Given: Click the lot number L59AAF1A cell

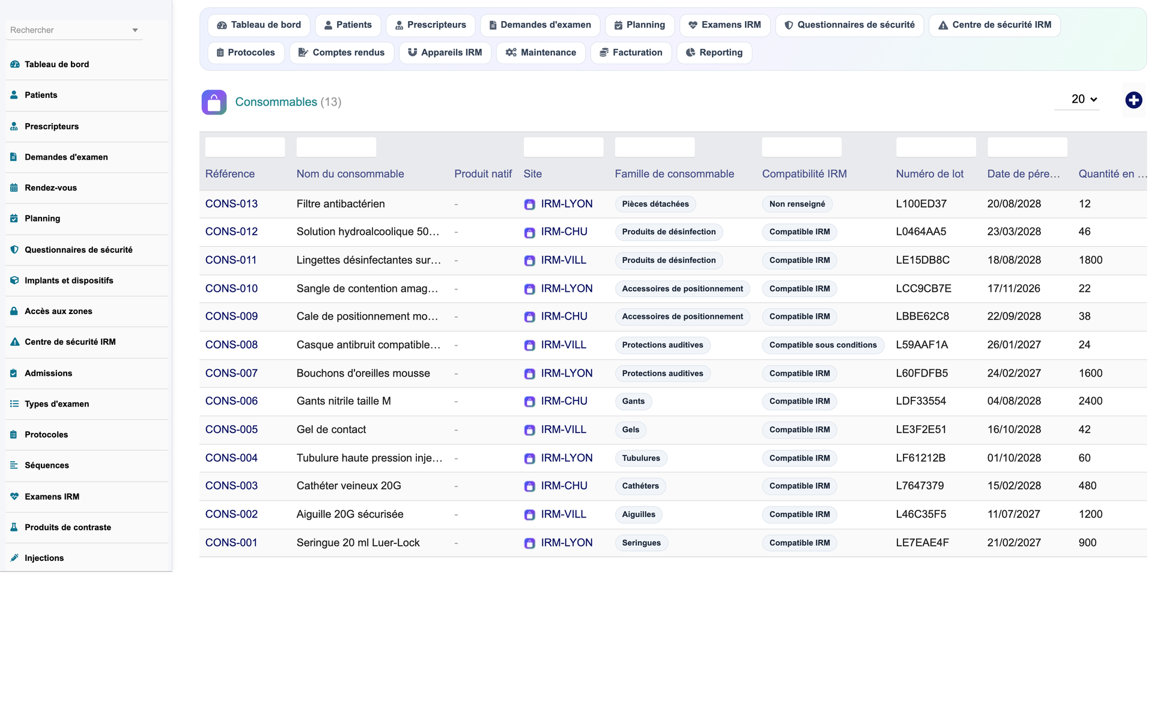Looking at the screenshot, I should tap(922, 345).
